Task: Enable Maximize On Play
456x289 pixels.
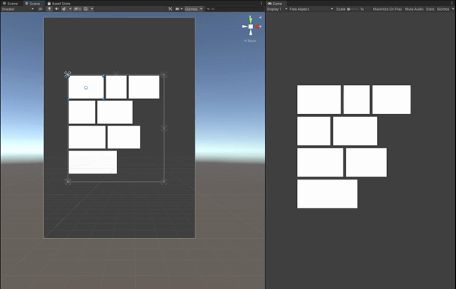Action: pos(388,9)
